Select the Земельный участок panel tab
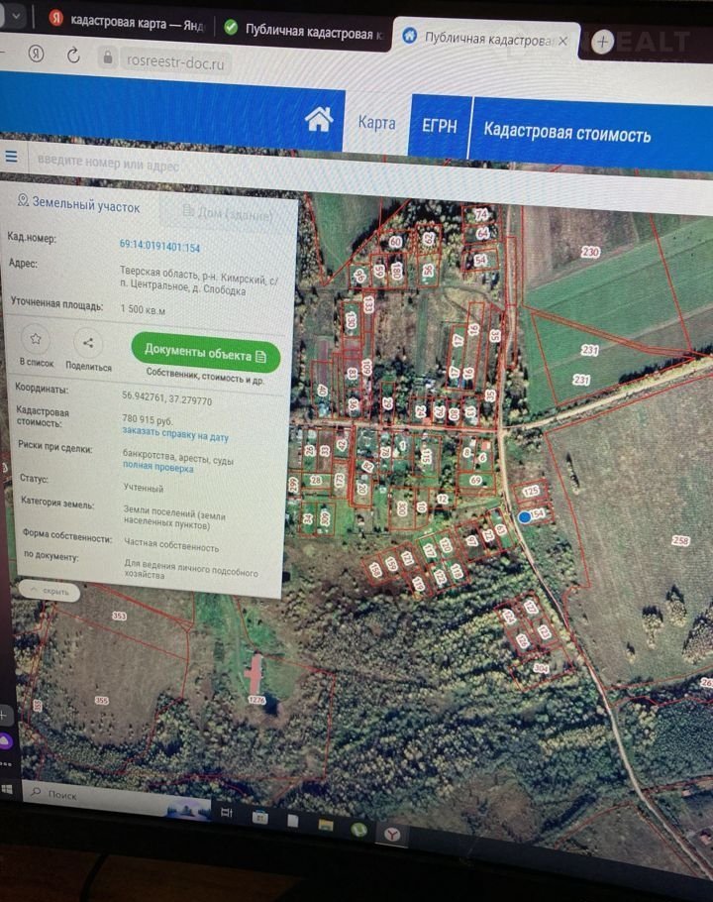 [79, 205]
